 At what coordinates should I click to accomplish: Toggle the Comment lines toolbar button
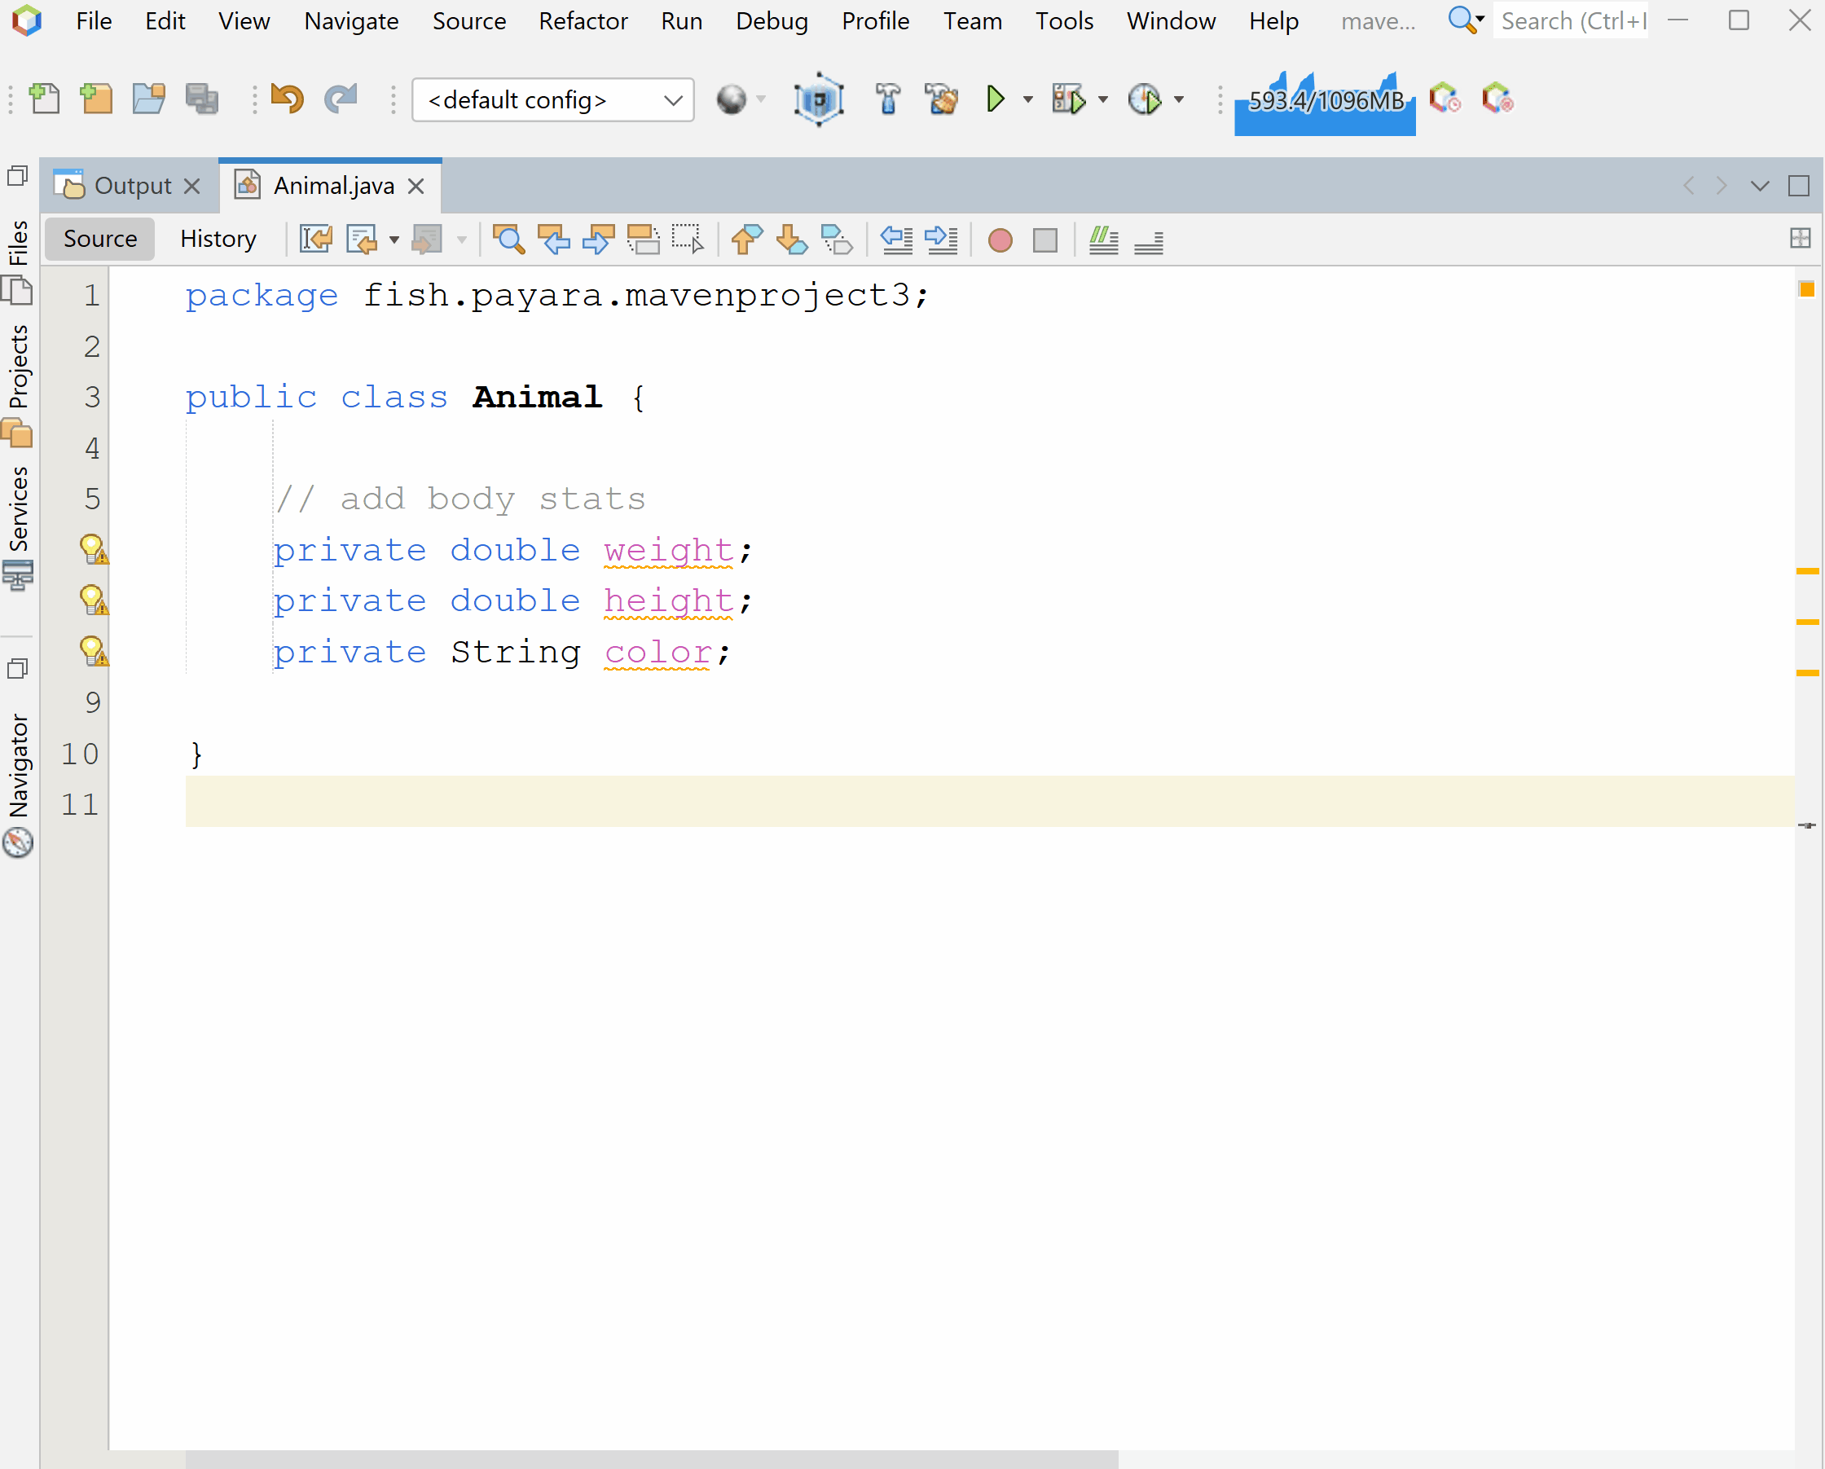click(1103, 240)
